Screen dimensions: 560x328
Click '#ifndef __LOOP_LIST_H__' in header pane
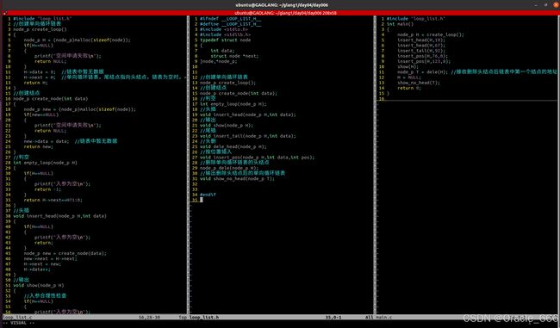(230, 19)
